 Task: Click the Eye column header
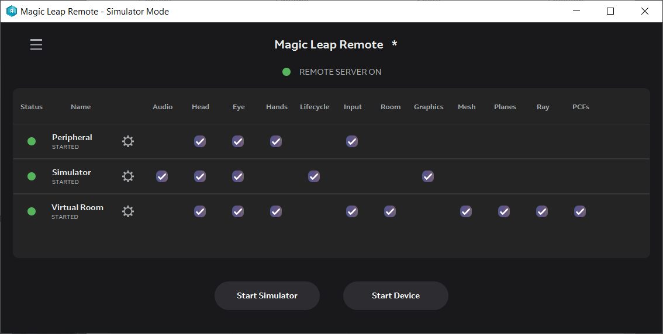click(239, 107)
